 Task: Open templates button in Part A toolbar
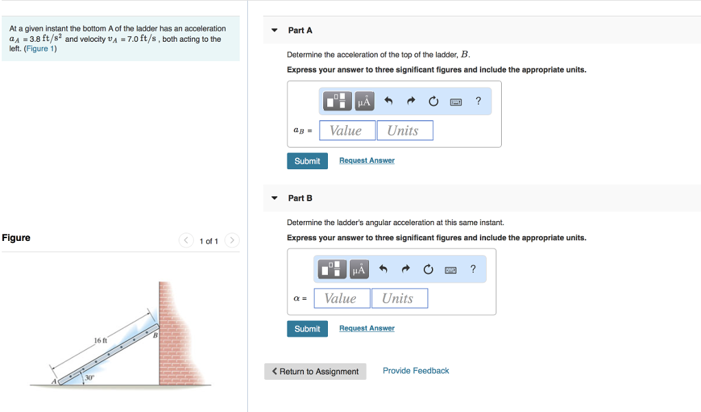coord(337,102)
